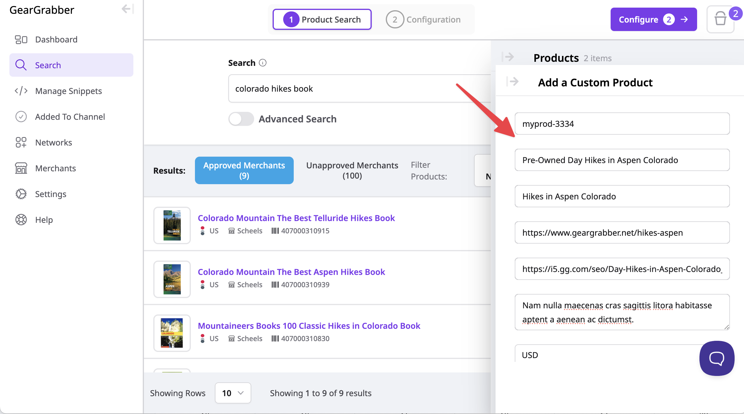Go to the Networks page
The image size is (744, 414).
pyautogui.click(x=53, y=143)
